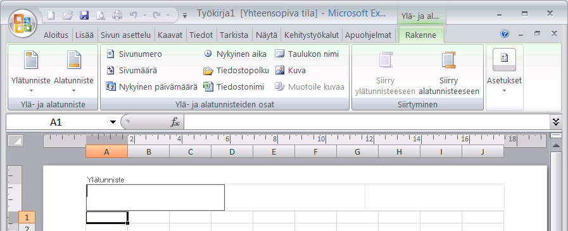Insert Sivumäärä page count

tap(131, 71)
